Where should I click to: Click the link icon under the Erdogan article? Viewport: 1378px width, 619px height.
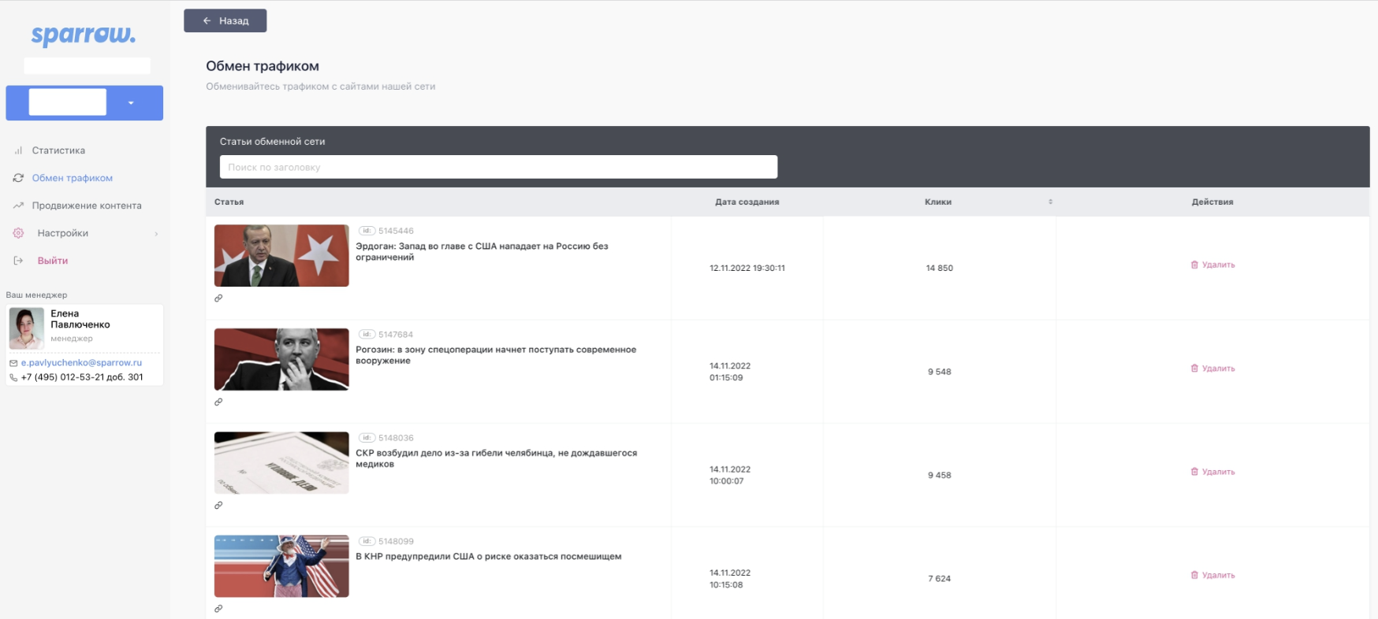coord(218,298)
